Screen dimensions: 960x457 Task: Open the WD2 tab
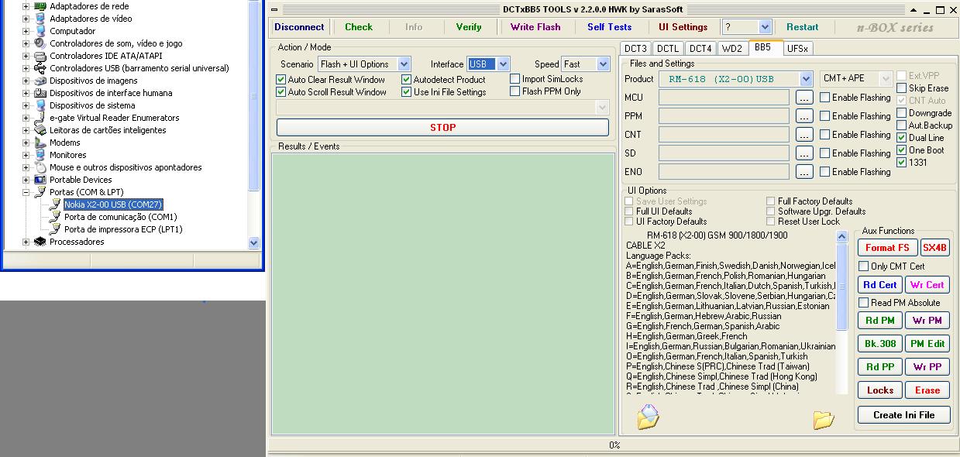tap(732, 49)
